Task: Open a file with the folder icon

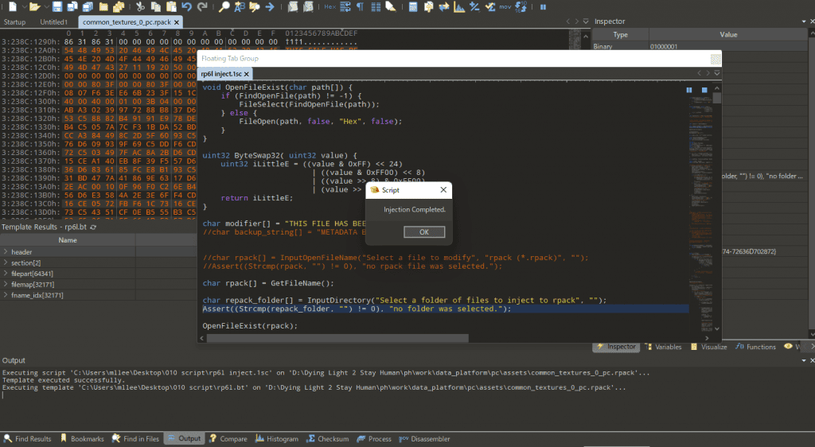Action: (34, 6)
